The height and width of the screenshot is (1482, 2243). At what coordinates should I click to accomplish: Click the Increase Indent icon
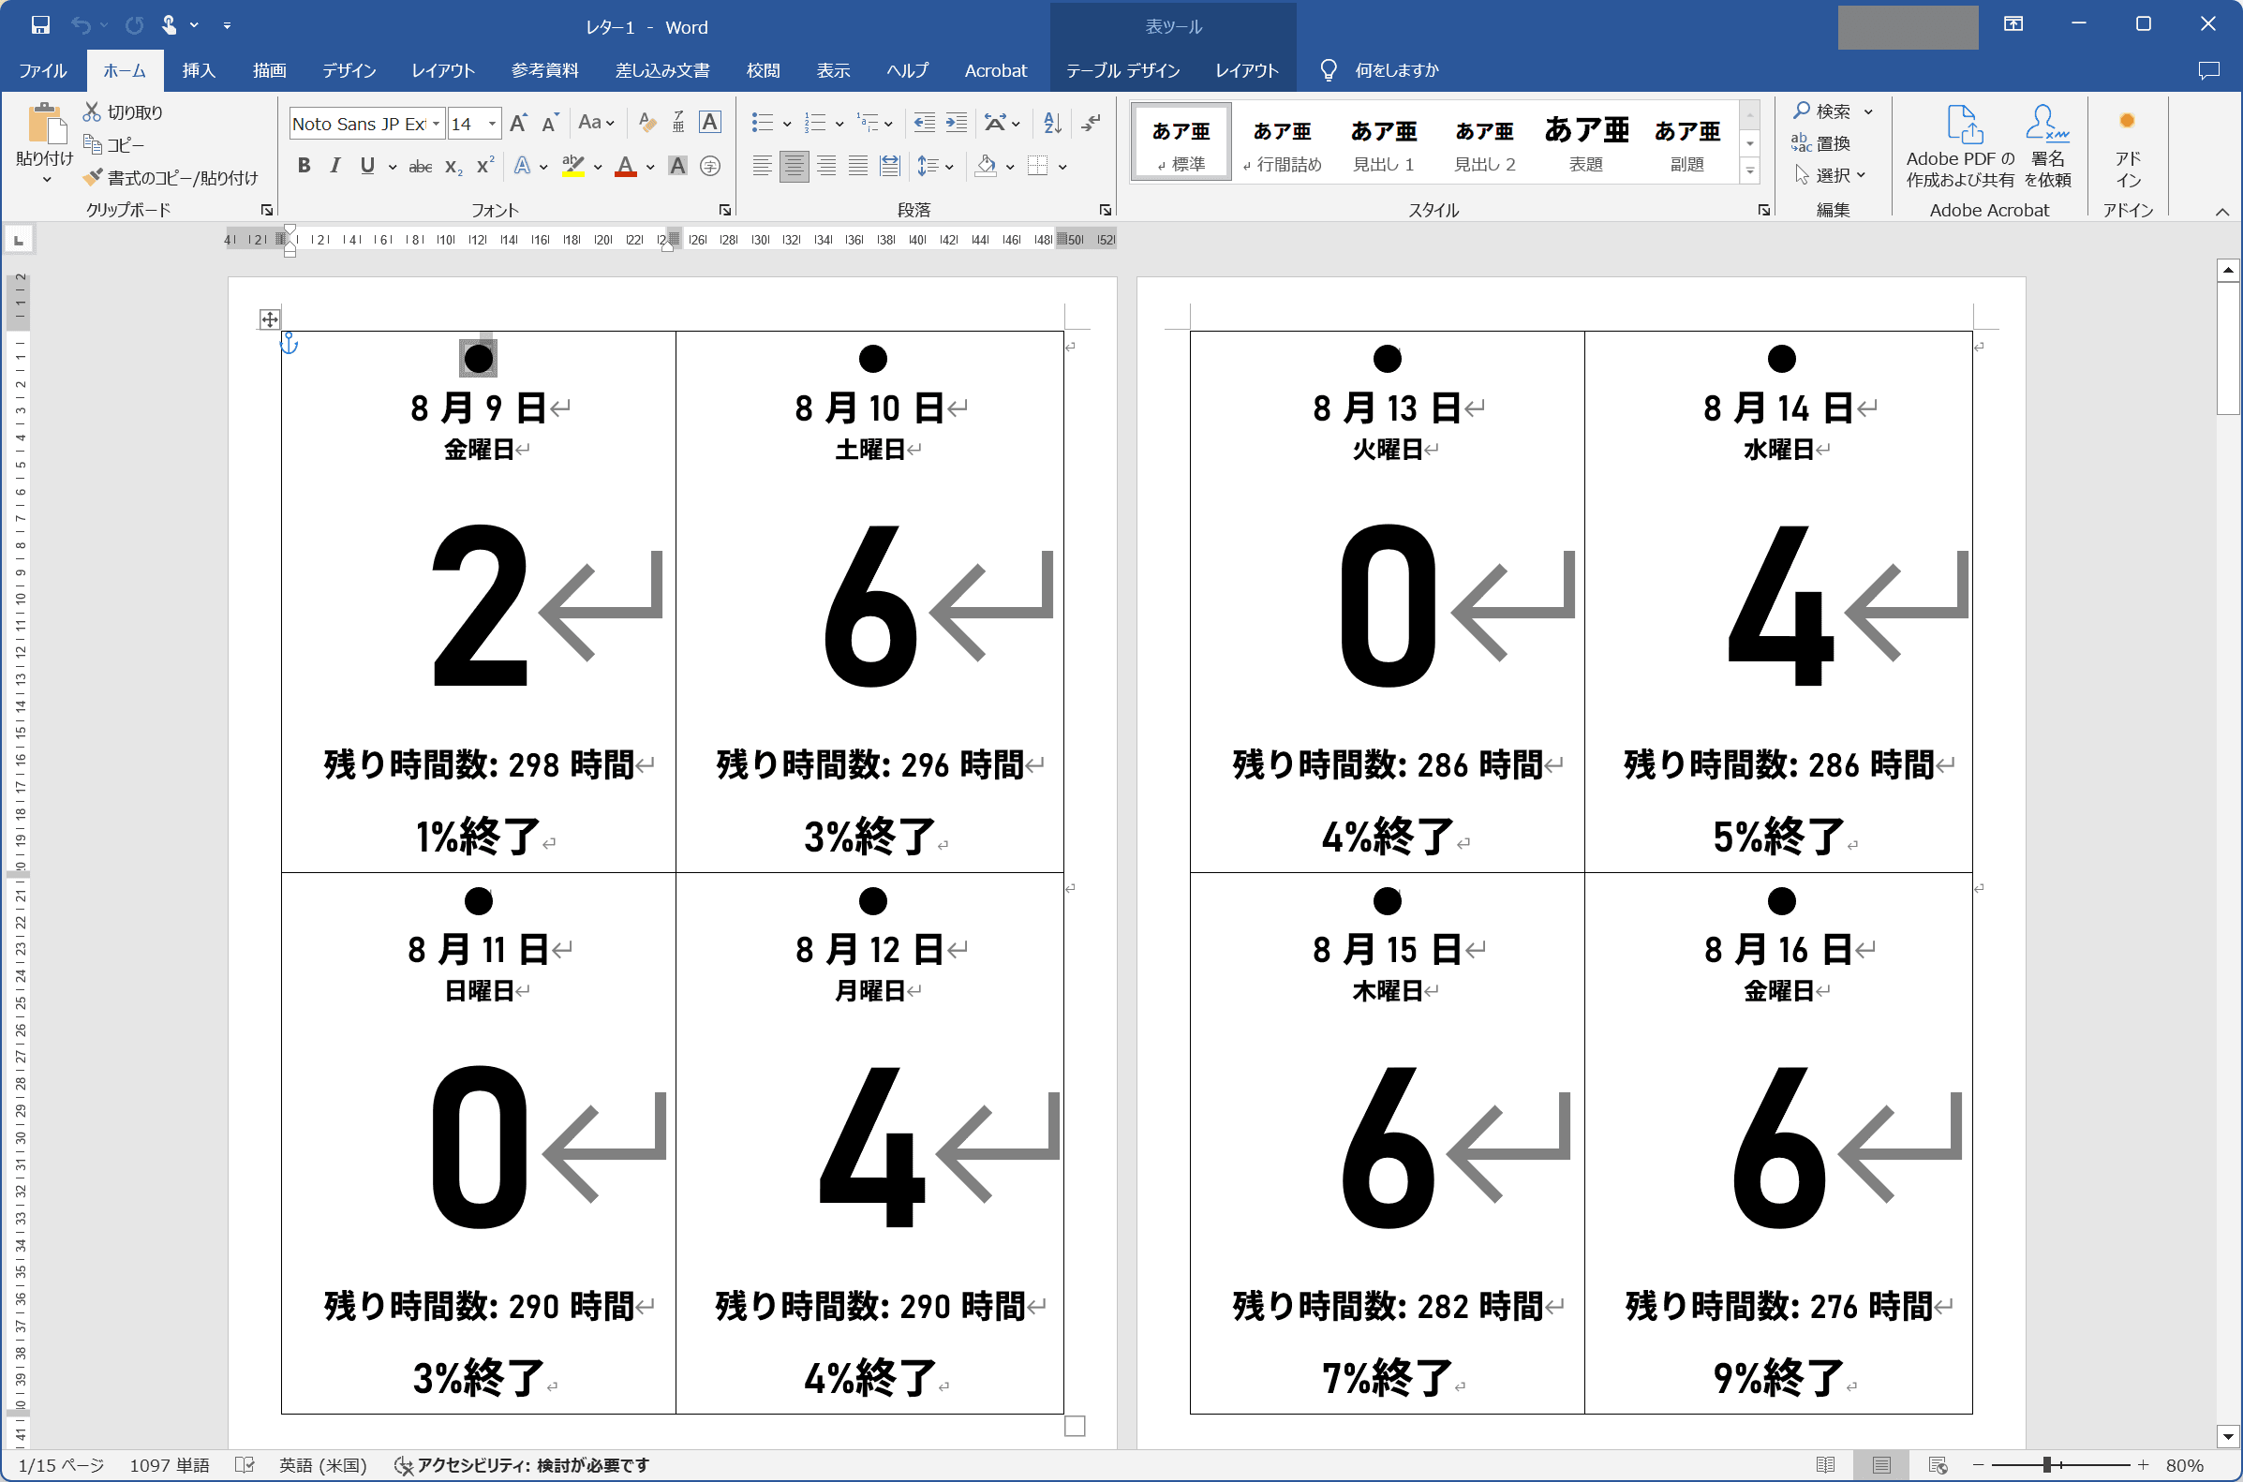[957, 123]
